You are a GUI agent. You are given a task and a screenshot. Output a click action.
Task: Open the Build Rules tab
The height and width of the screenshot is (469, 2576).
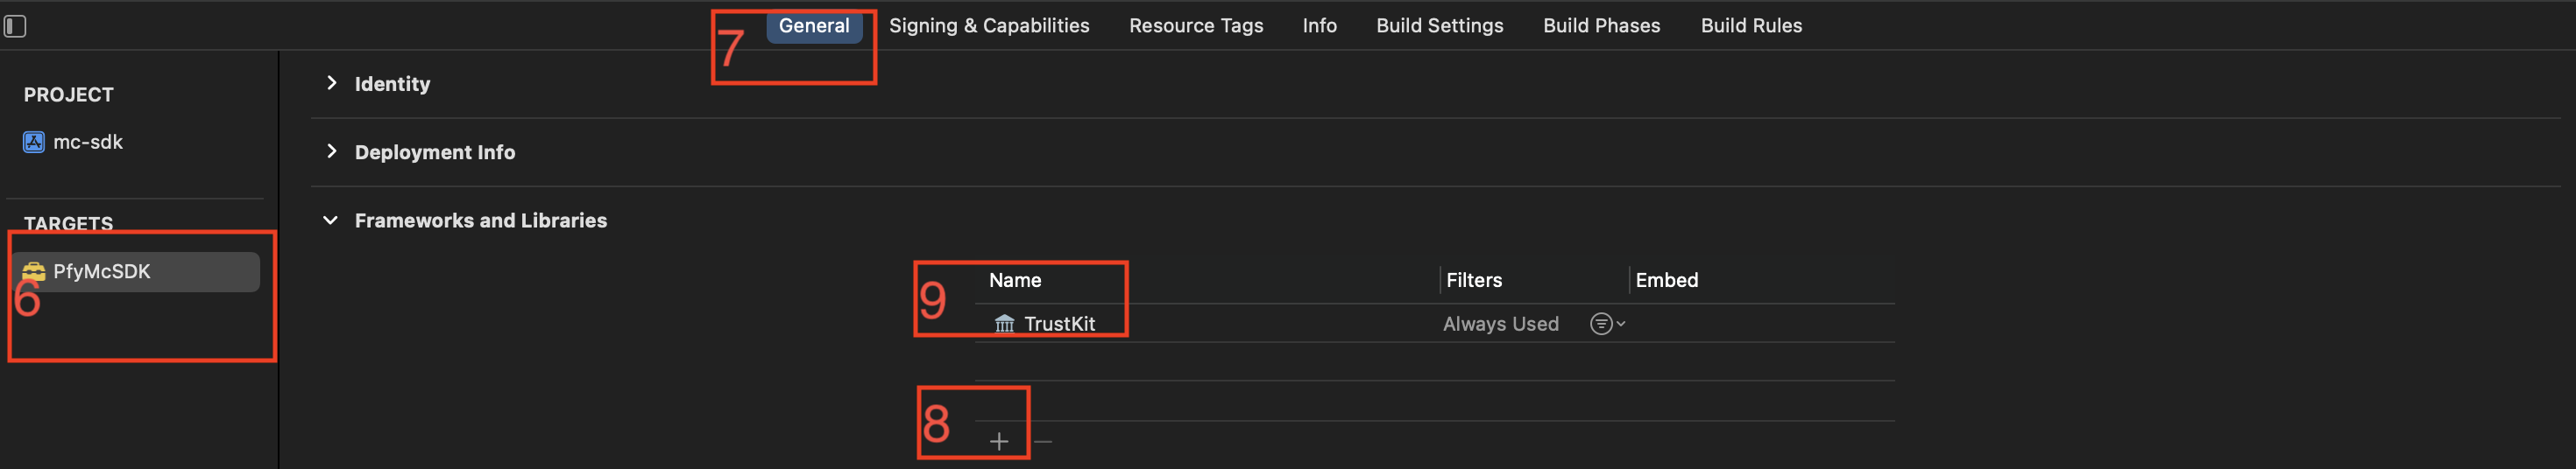click(1751, 26)
